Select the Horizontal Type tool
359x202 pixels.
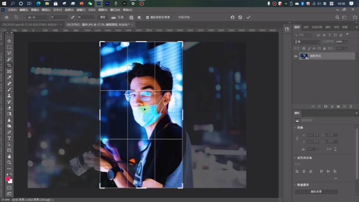pos(9,138)
